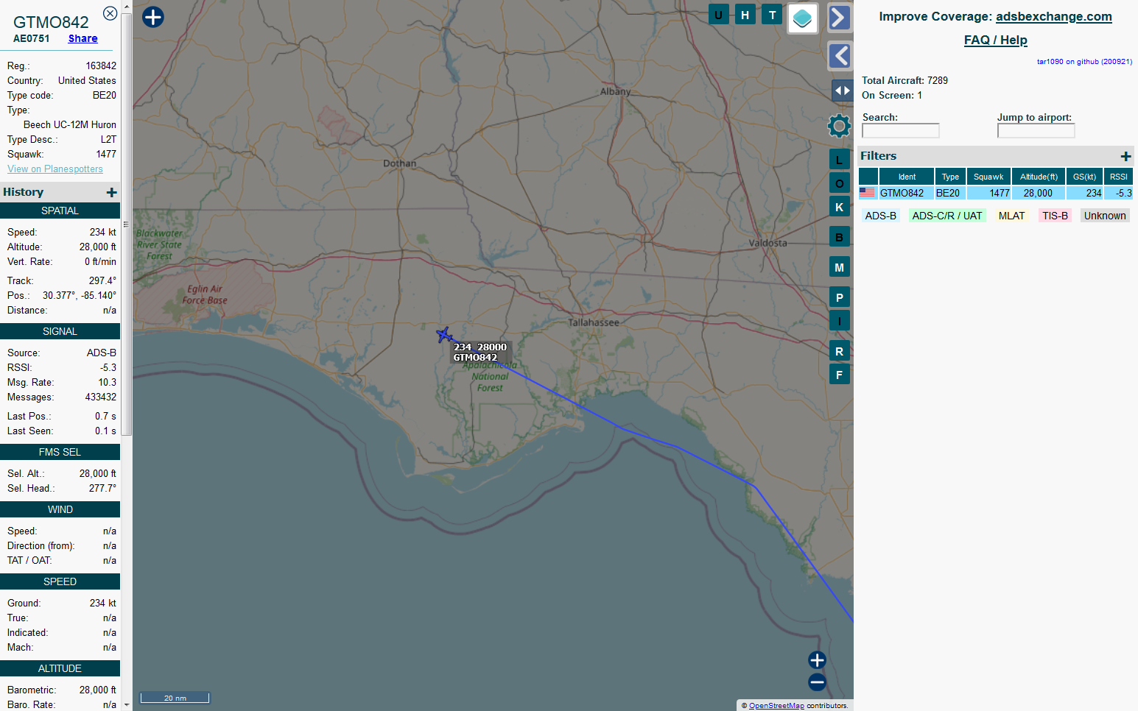Sort table by Altitude(ft) column
Image resolution: width=1138 pixels, height=711 pixels.
[1039, 177]
